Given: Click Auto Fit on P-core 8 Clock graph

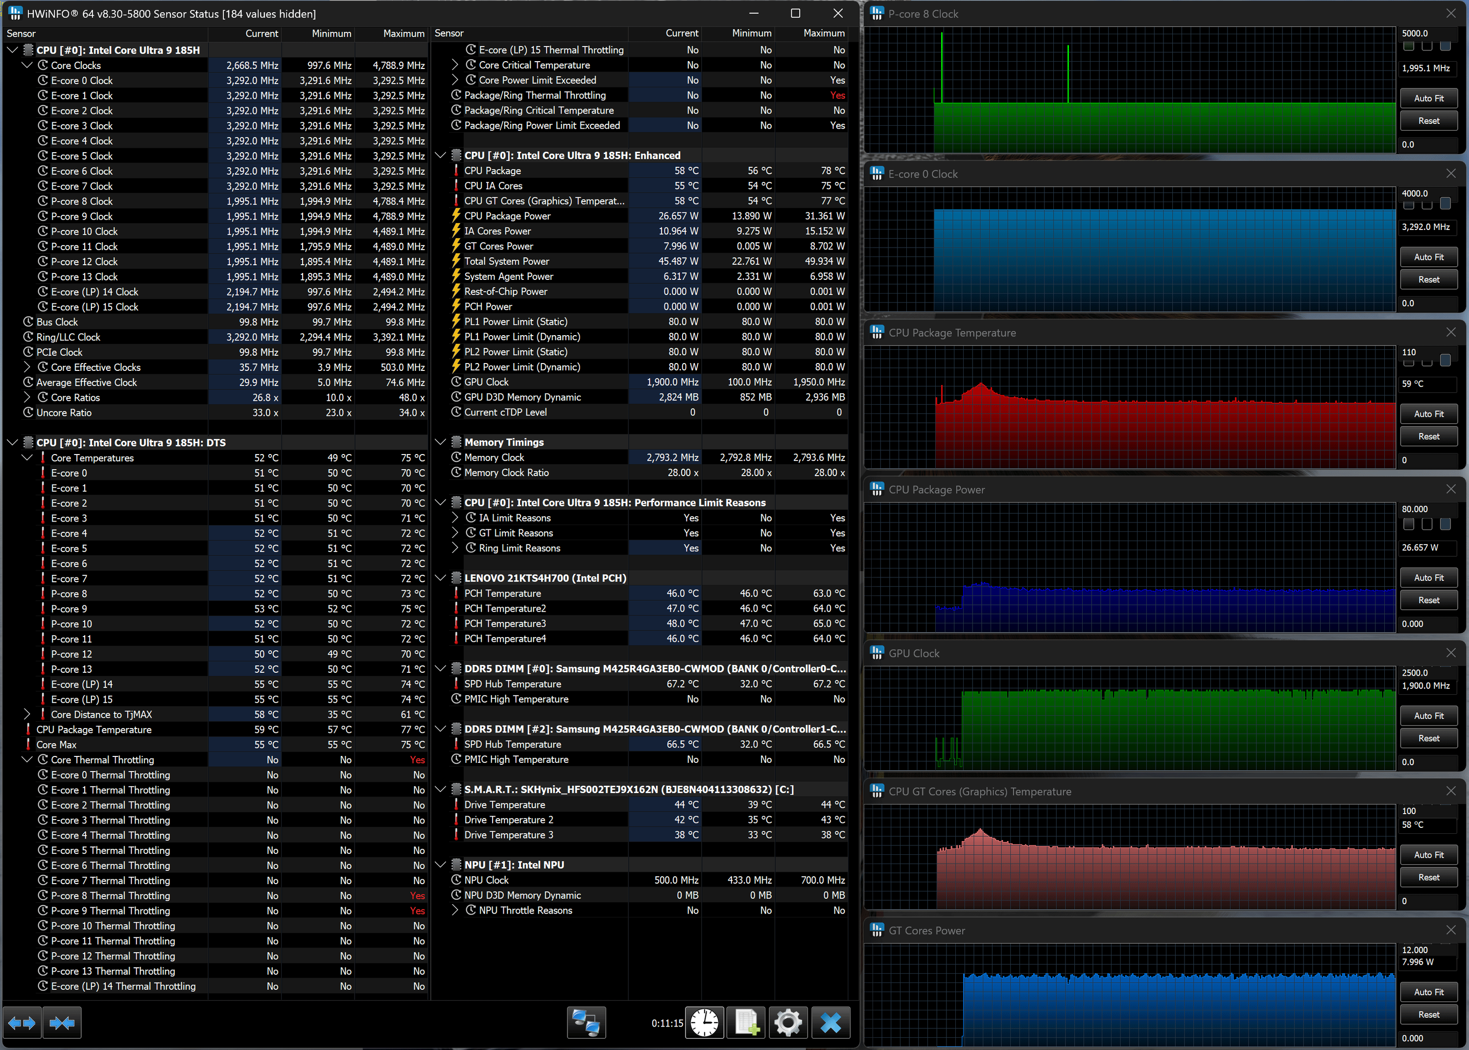Looking at the screenshot, I should pos(1428,98).
